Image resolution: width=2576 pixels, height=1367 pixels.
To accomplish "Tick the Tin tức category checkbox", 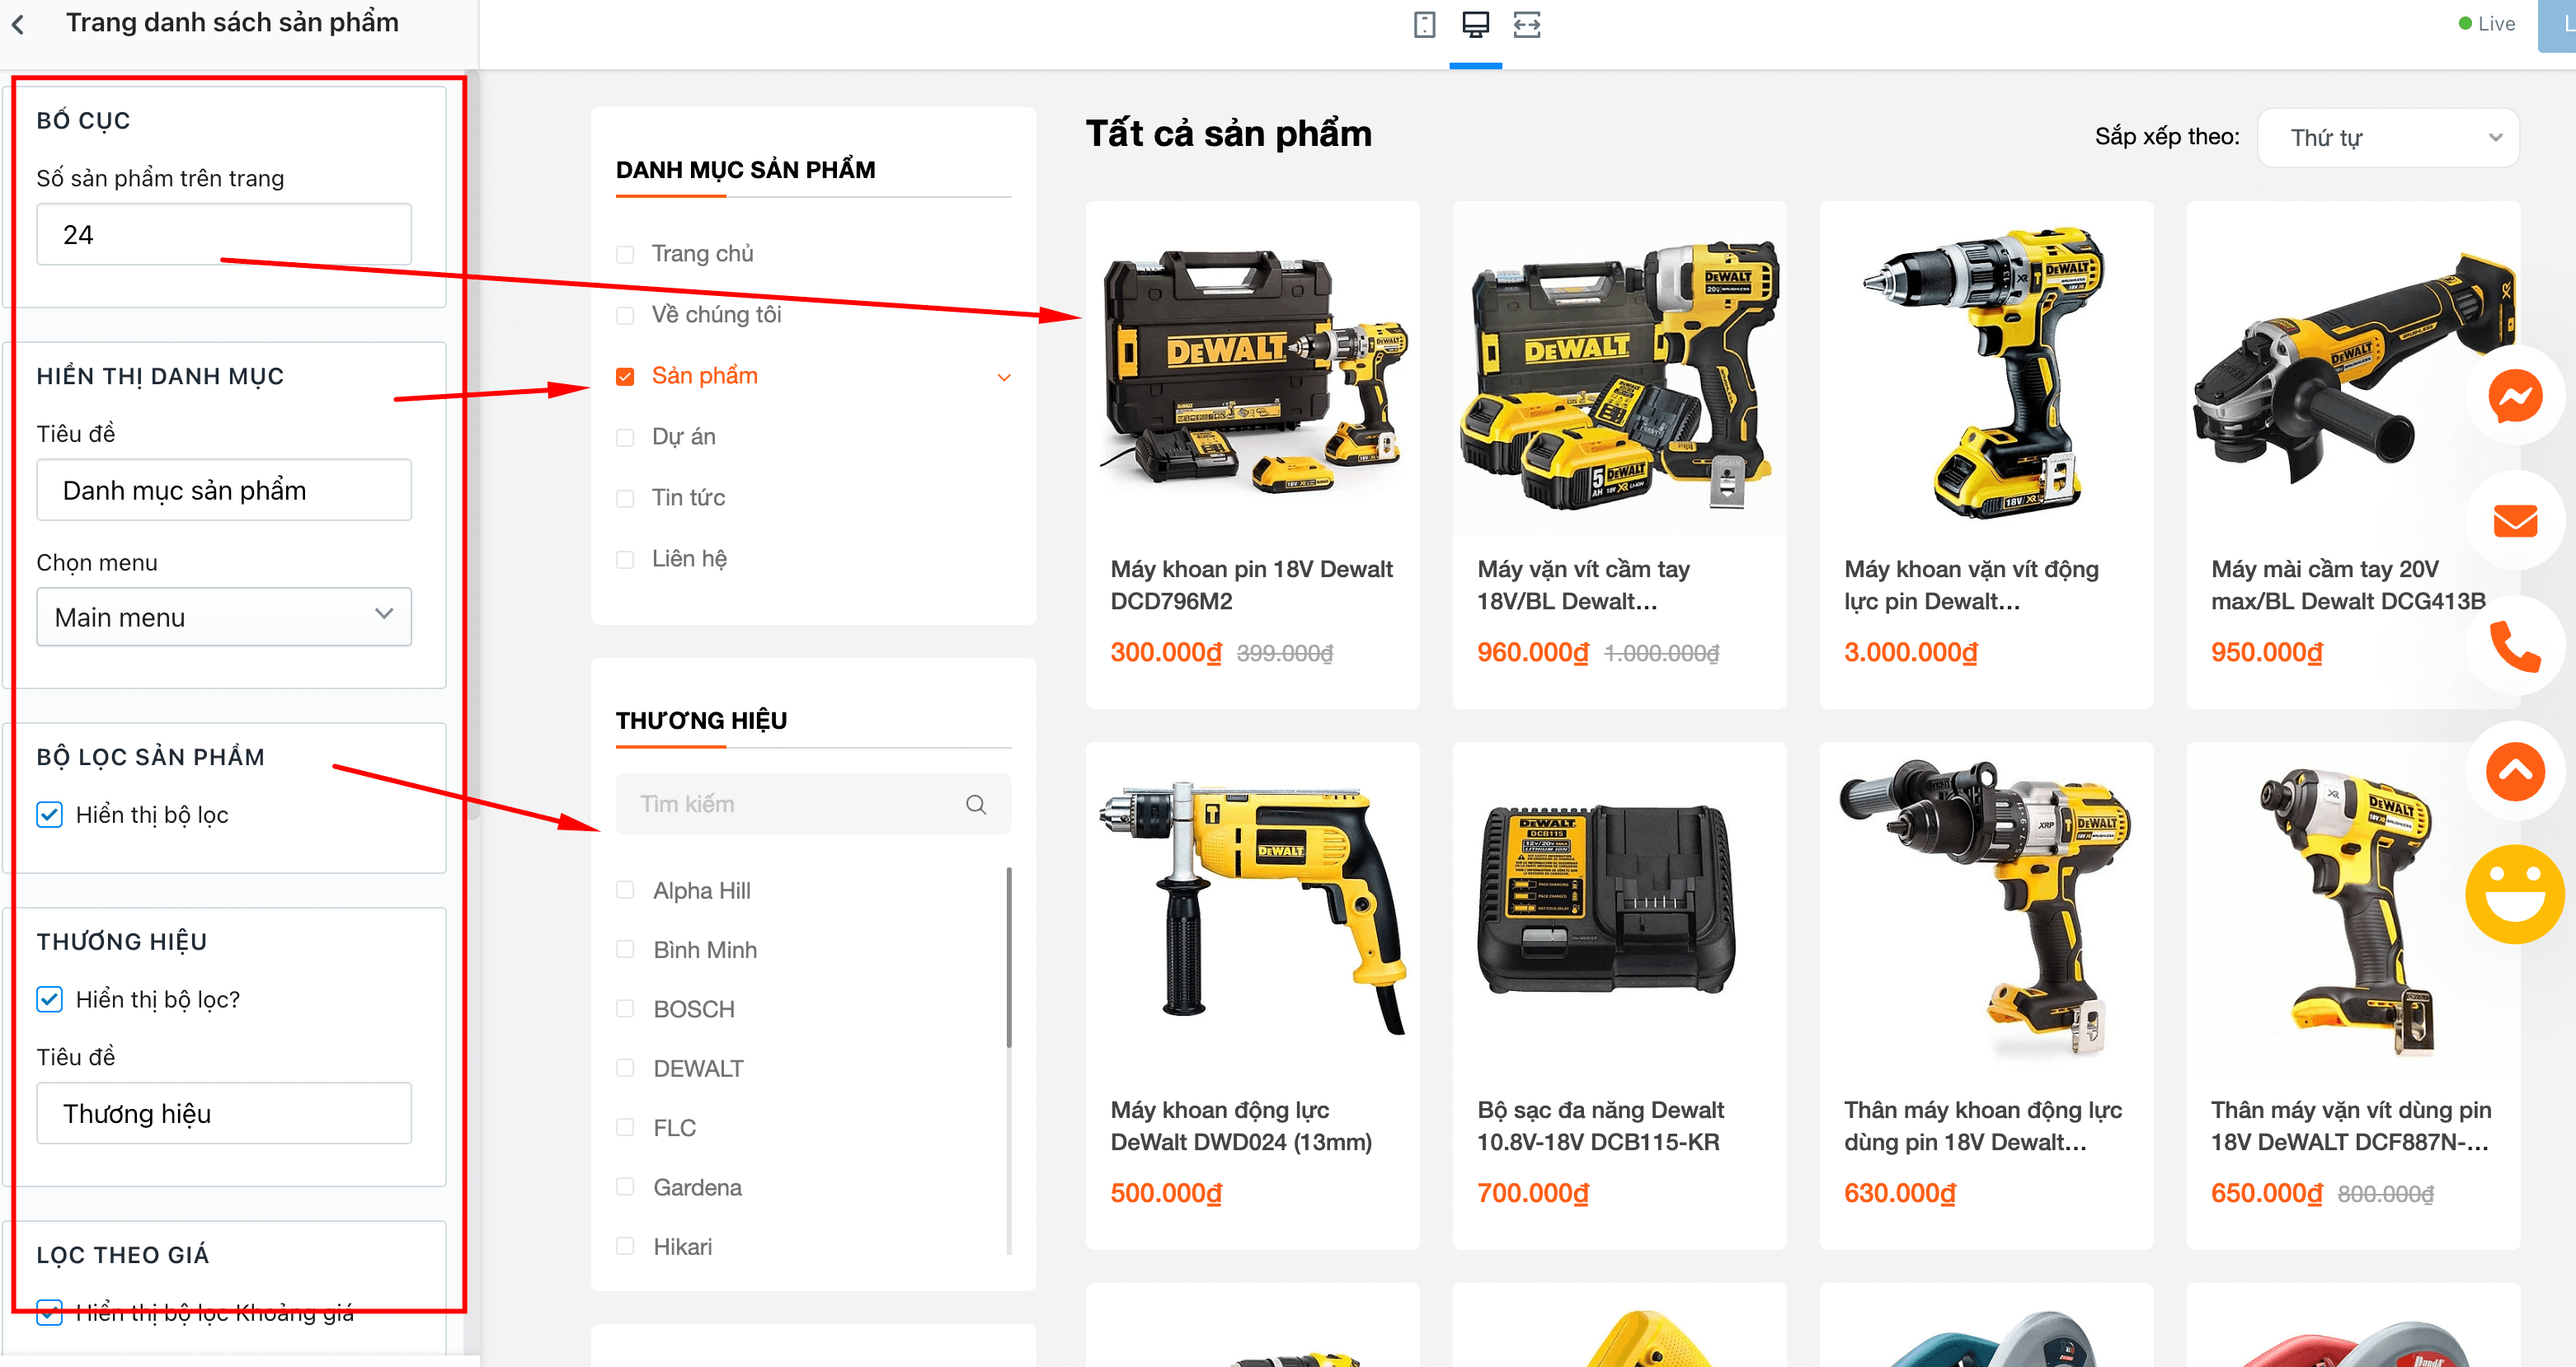I will click(625, 498).
